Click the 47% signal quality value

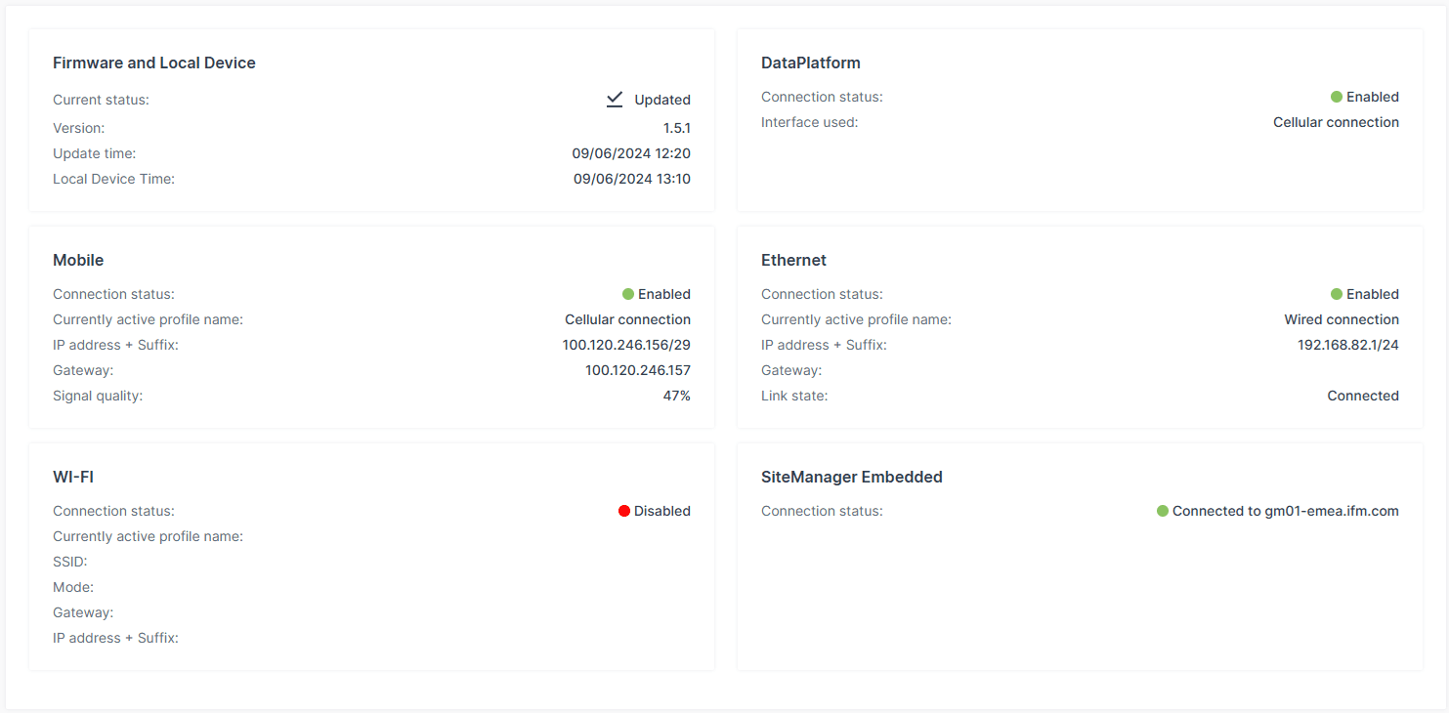(676, 396)
